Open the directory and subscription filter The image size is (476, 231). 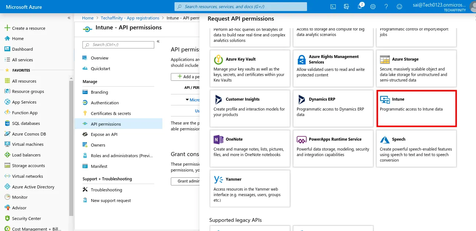346,7
